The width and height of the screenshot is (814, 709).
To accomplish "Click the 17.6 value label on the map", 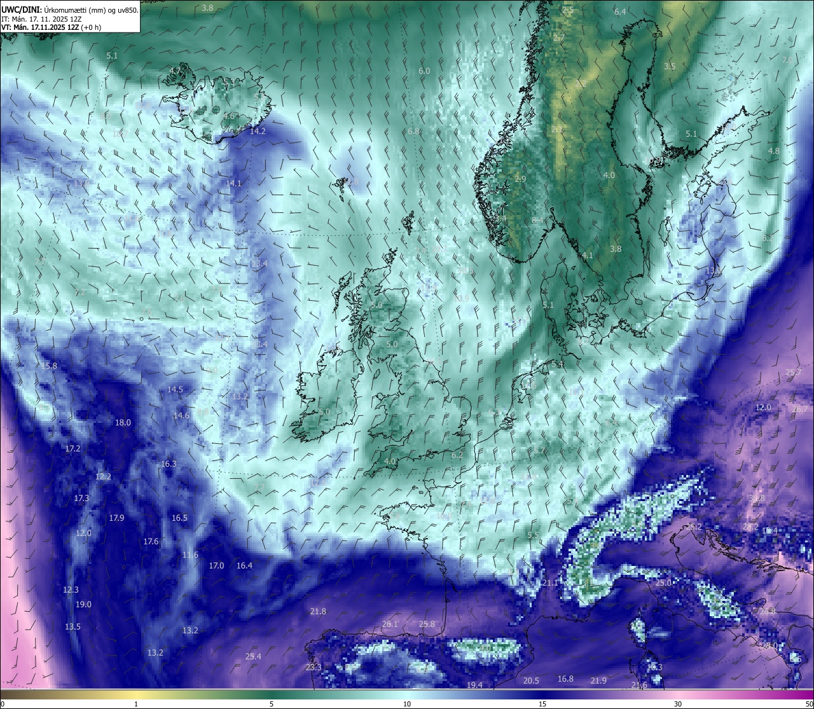I will point(151,542).
